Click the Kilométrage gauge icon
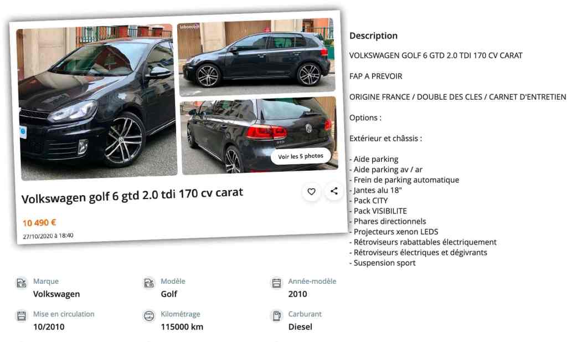The image size is (567, 342). pos(149,315)
